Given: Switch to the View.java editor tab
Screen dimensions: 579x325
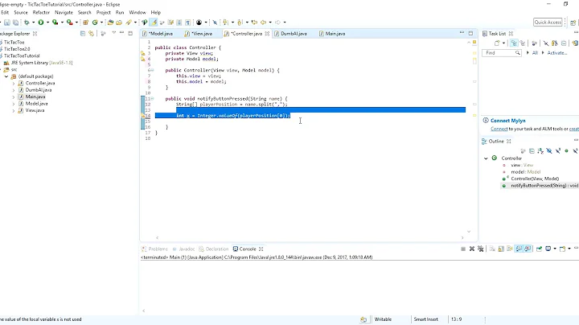Looking at the screenshot, I should pos(201,34).
